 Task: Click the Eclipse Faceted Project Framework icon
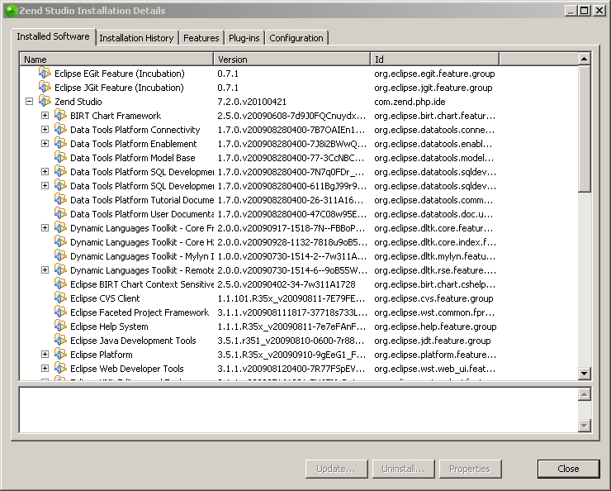coord(60,312)
